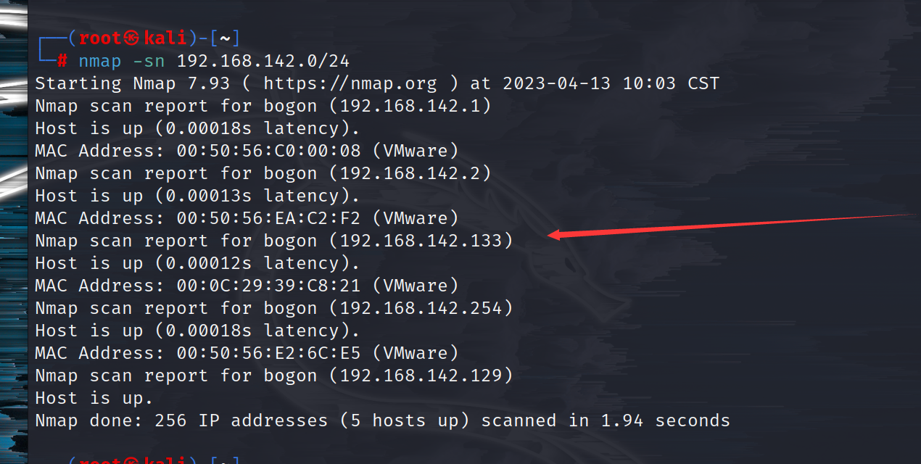
Task: Click the red arrow's pointed tip
Action: (x=550, y=234)
